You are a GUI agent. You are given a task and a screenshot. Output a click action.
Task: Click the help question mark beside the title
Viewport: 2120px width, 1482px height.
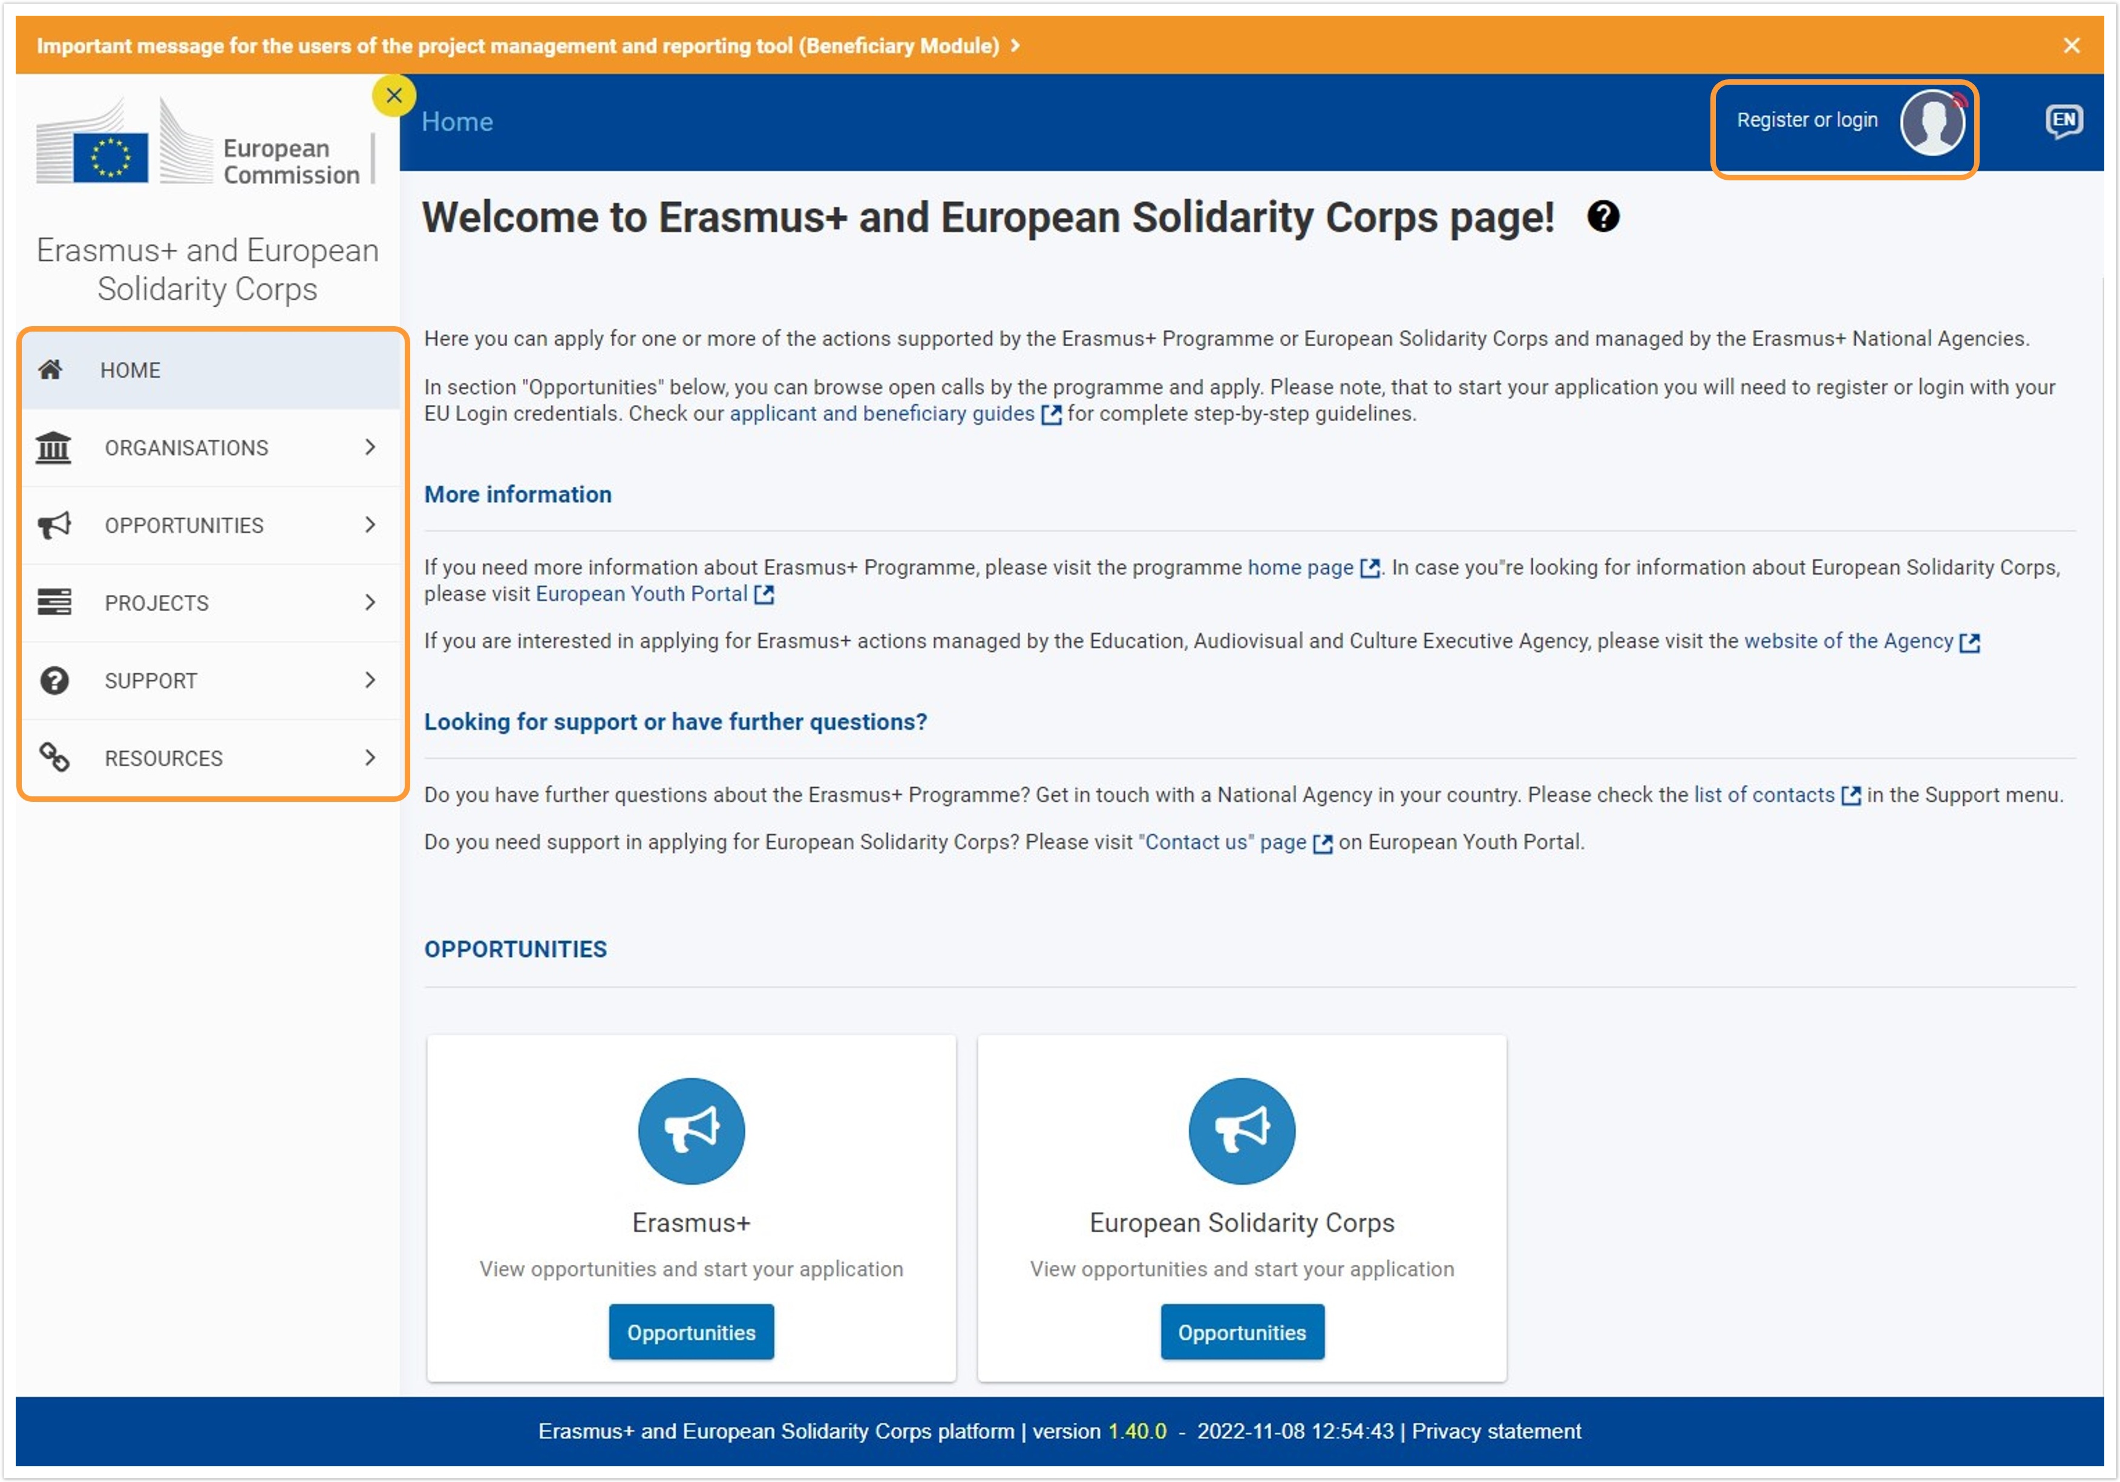[1603, 217]
